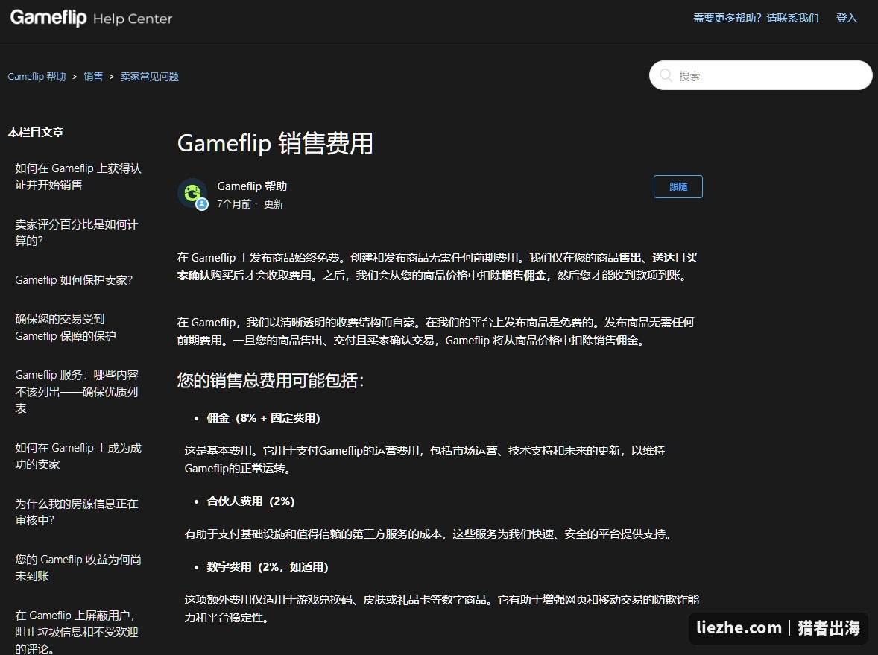
Task: Click paragraph starting 有助于支付基础设施
Action: coord(430,534)
